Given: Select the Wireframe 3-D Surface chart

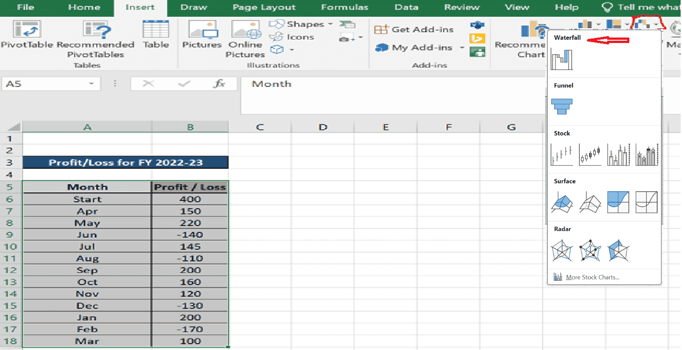Looking at the screenshot, I should 590,202.
